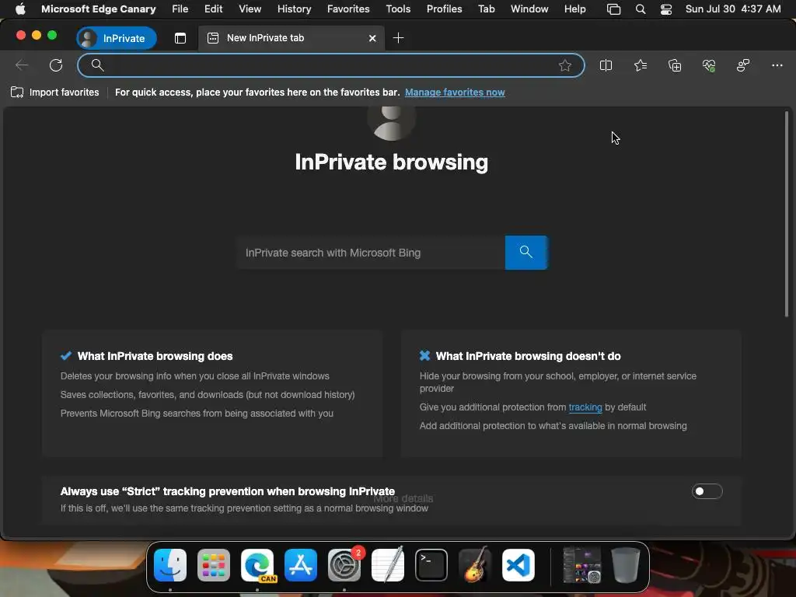
Task: Open the Tab menu
Action: tap(487, 9)
